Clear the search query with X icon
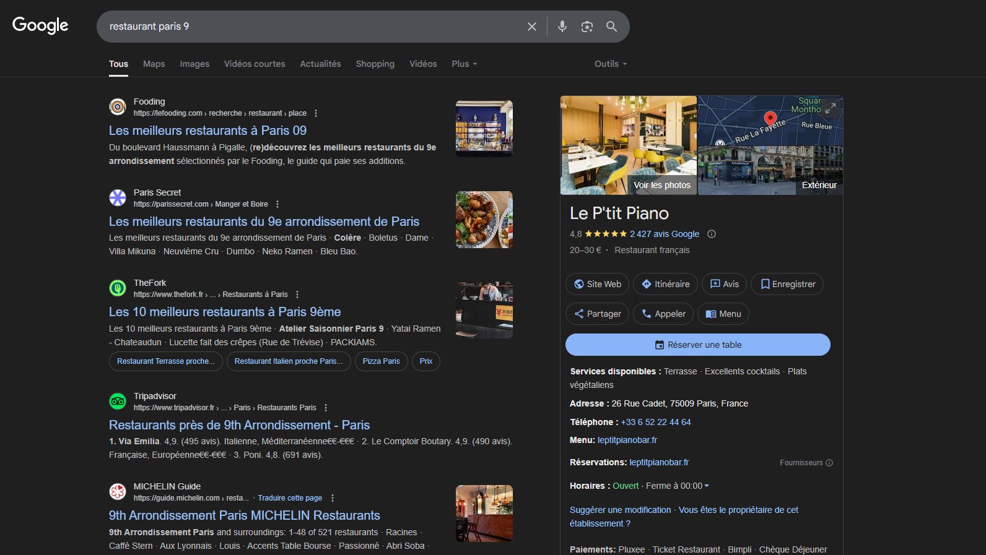The width and height of the screenshot is (986, 555). point(532,27)
